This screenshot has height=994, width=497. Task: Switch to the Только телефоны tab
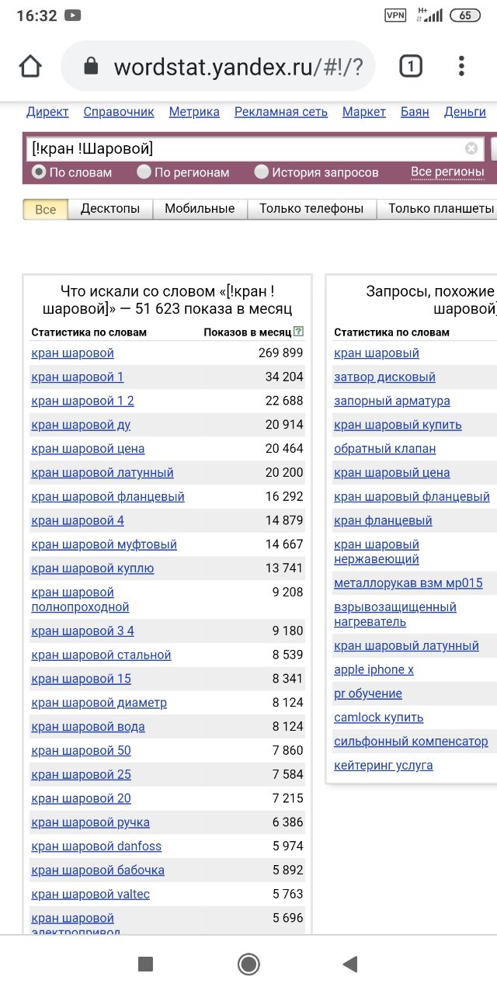pos(311,209)
